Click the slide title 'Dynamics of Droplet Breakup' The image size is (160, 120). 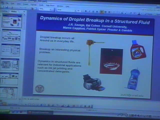[x=95, y=20]
